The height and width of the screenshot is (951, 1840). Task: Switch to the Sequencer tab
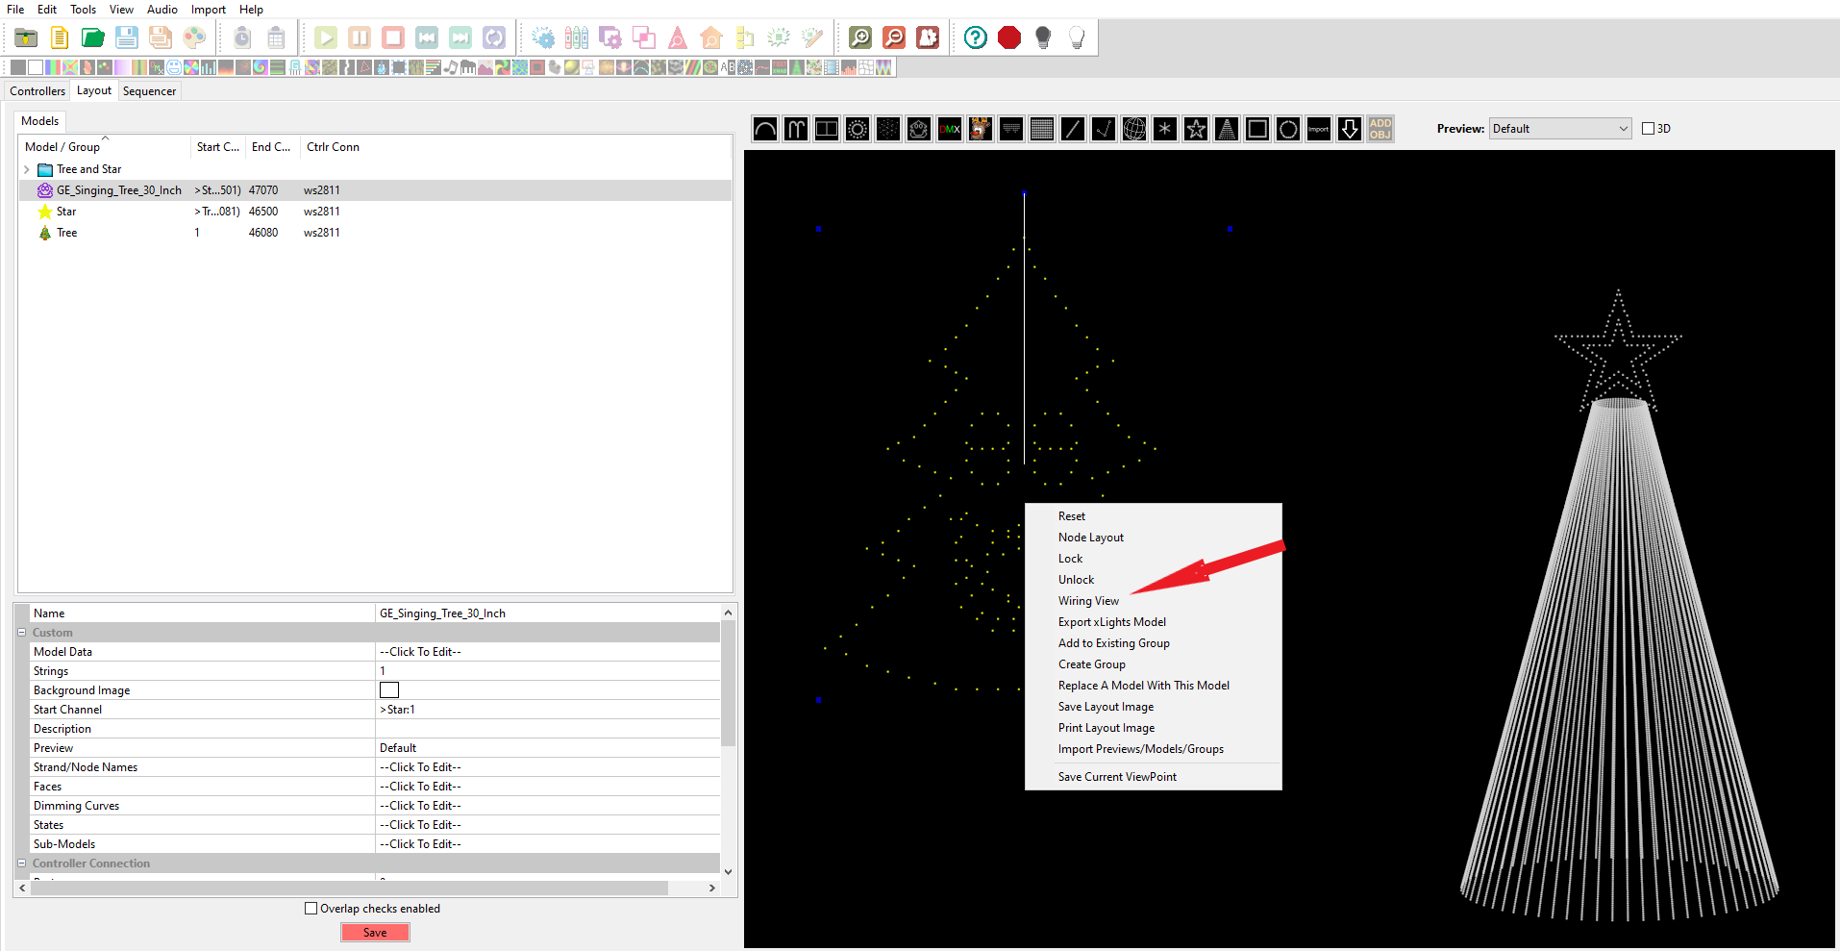(x=149, y=91)
